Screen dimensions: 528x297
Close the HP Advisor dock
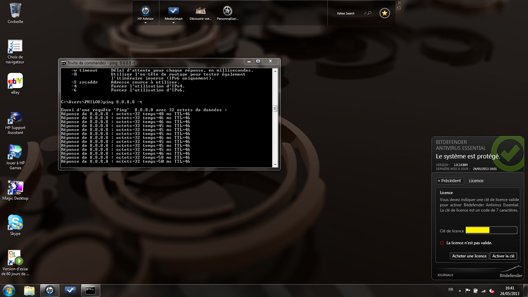pos(399,3)
